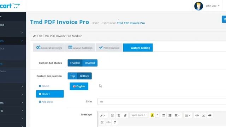Click John Doe profile avatar
The width and height of the screenshot is (226, 127).
click(198, 6)
